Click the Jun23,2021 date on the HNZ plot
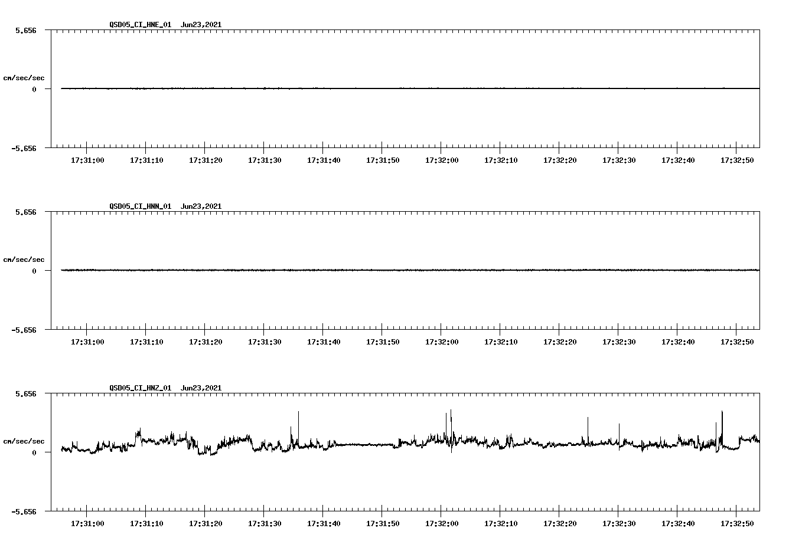Image resolution: width=802 pixels, height=545 pixels. point(201,388)
